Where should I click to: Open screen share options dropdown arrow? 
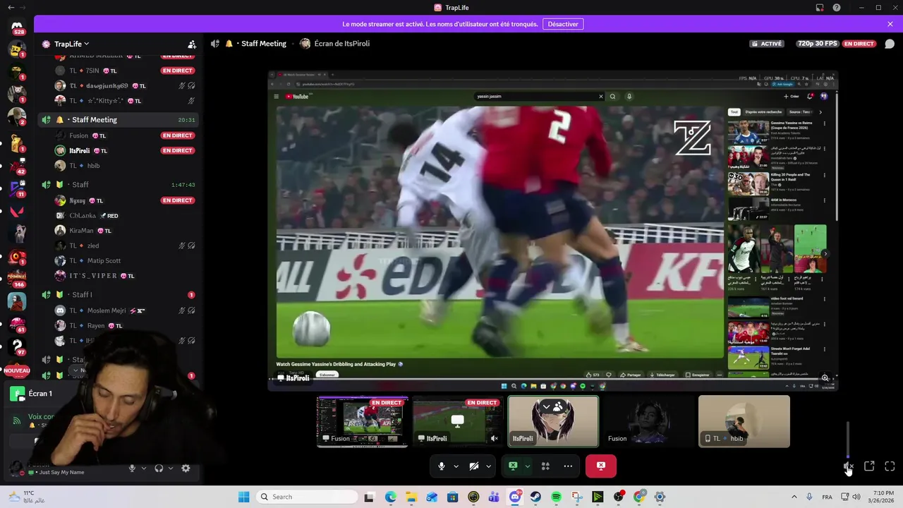[x=527, y=466]
